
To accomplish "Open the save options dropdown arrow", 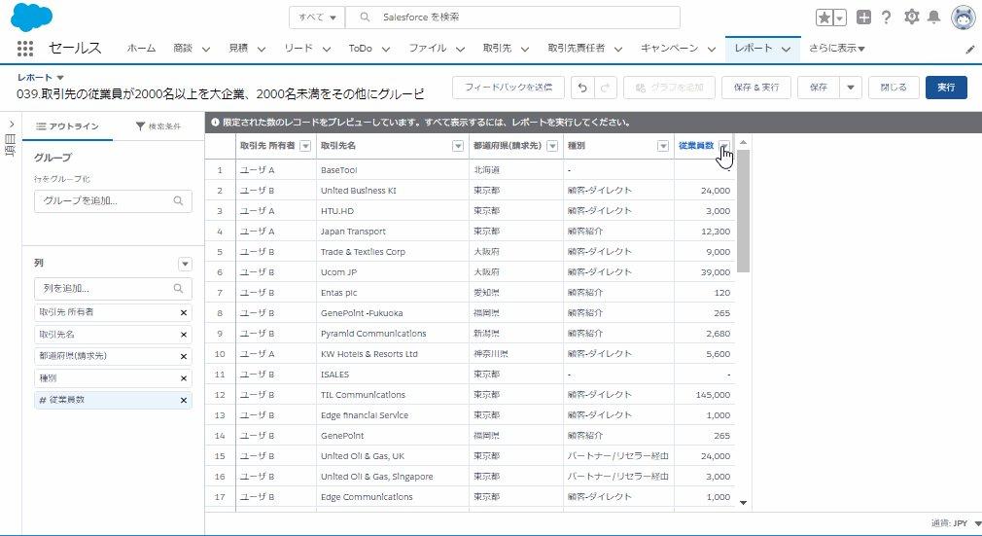I will point(851,88).
